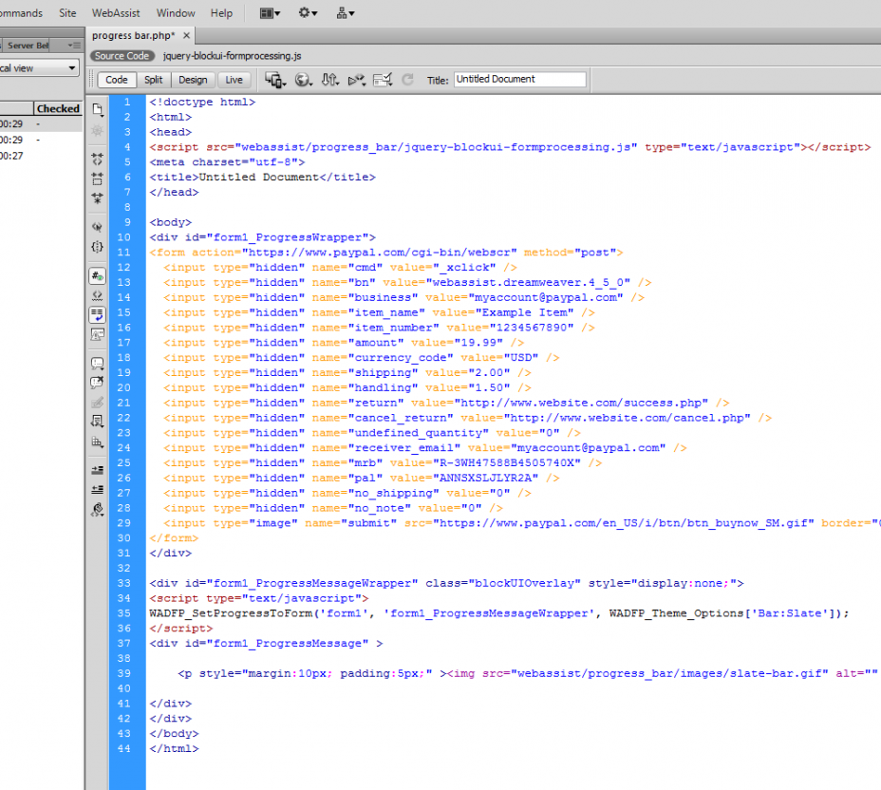Screen dimensions: 881x790
Task: Click the Outdent Code icon
Action: click(x=97, y=489)
